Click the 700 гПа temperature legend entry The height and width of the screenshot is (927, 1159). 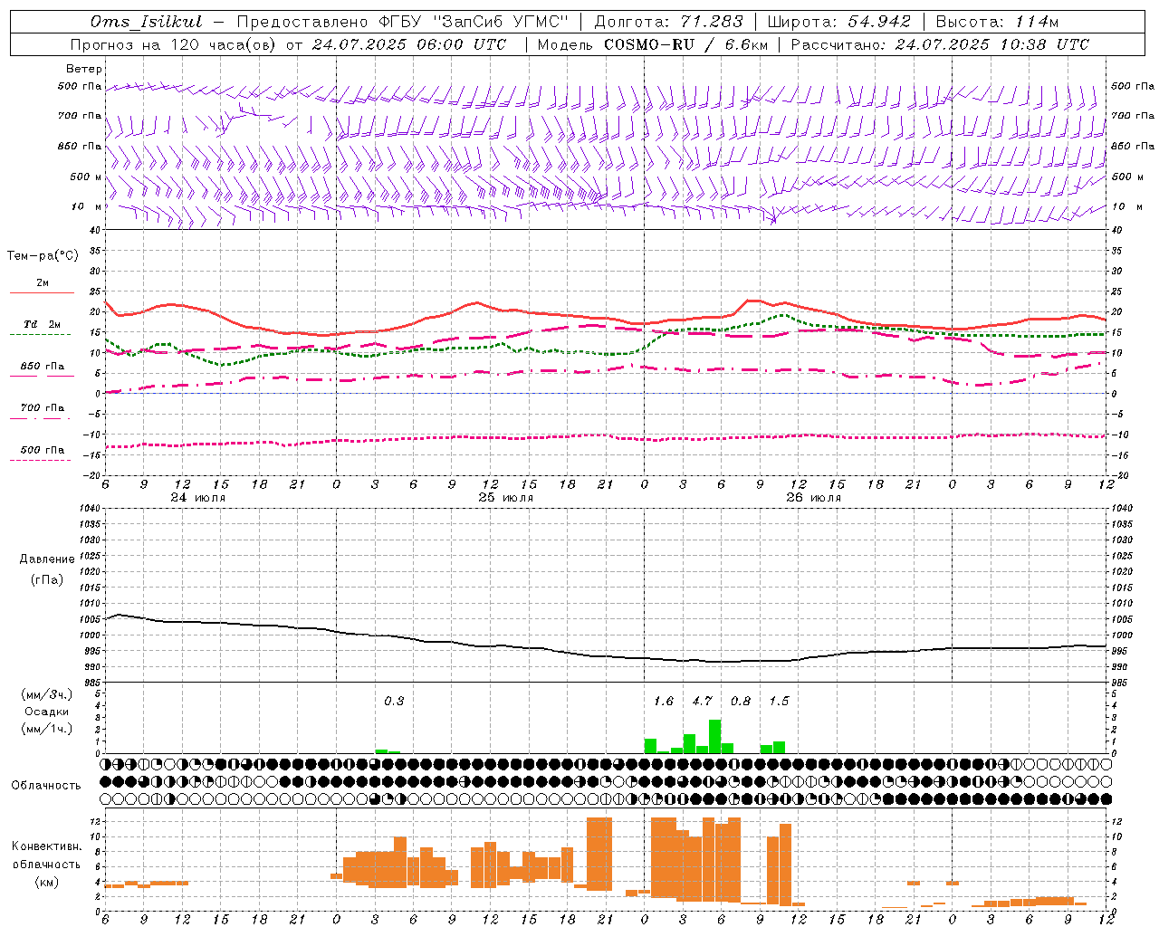(x=43, y=407)
